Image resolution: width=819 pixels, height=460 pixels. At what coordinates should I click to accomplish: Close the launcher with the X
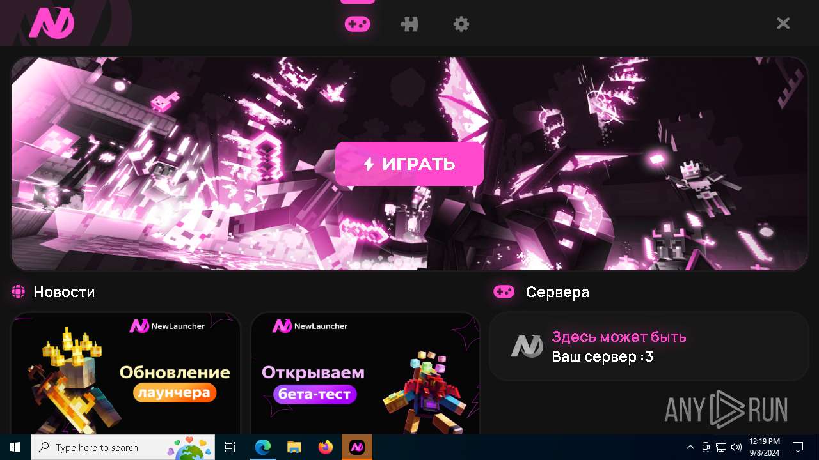point(783,24)
